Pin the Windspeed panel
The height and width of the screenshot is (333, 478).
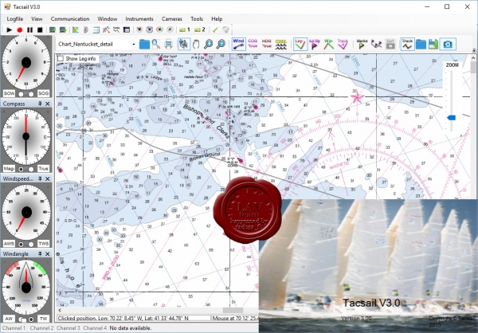tap(40, 178)
